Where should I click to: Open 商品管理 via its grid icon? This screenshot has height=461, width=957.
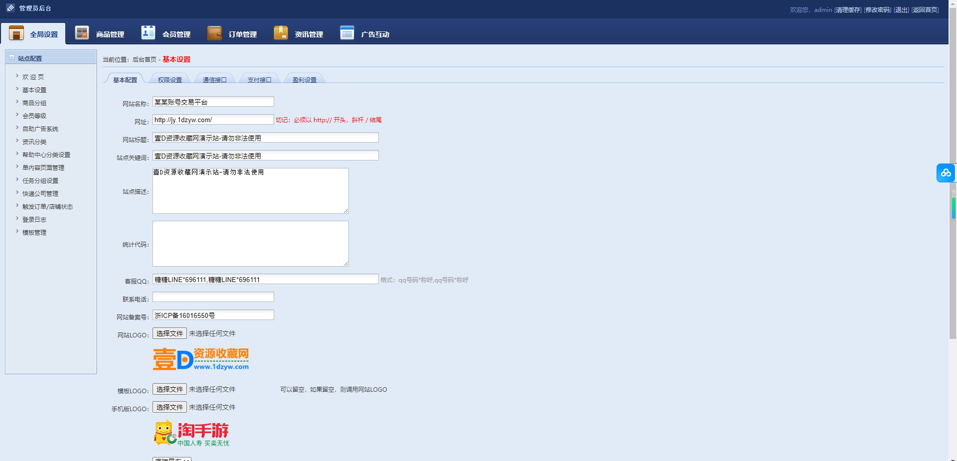[x=82, y=33]
